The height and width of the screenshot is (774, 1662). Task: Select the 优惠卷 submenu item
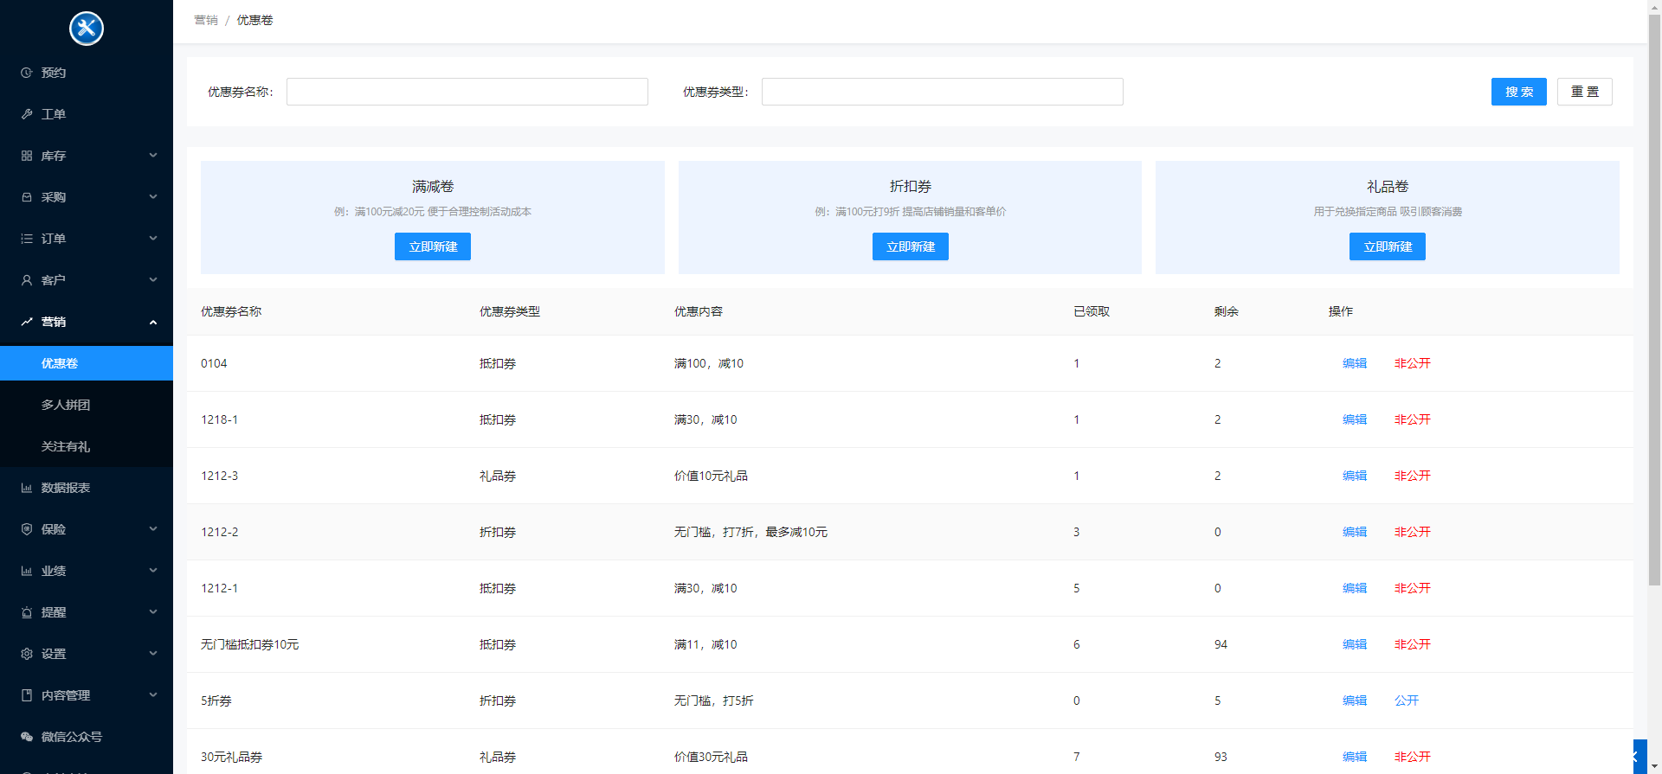tap(87, 363)
